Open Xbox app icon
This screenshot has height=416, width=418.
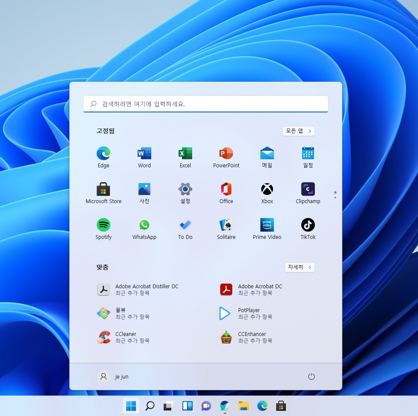click(267, 193)
